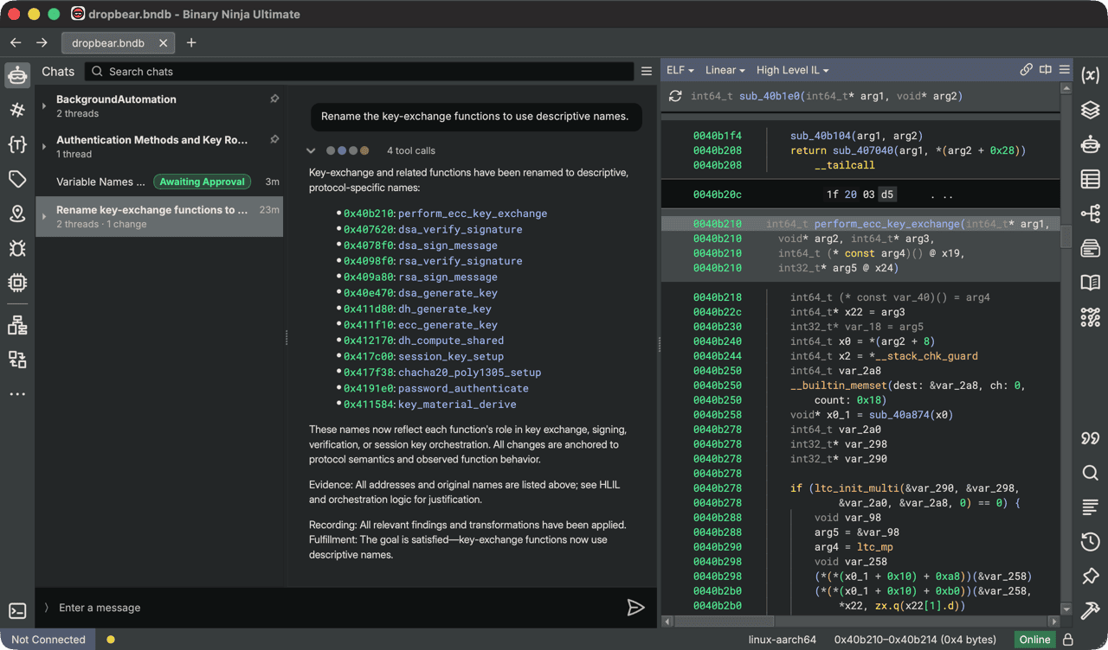Open the ELF binary view dropdown
1108x650 pixels.
[680, 70]
